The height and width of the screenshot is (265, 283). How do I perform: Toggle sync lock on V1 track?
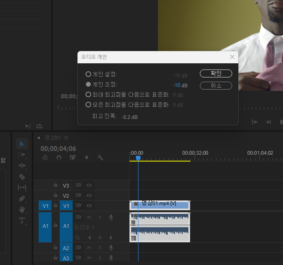pyautogui.click(x=78, y=205)
